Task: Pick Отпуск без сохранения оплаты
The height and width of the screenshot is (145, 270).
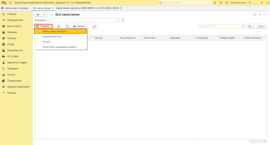Action: click(x=60, y=47)
